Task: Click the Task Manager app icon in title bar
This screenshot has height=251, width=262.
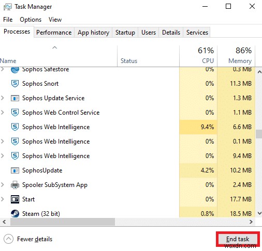Action: point(7,7)
